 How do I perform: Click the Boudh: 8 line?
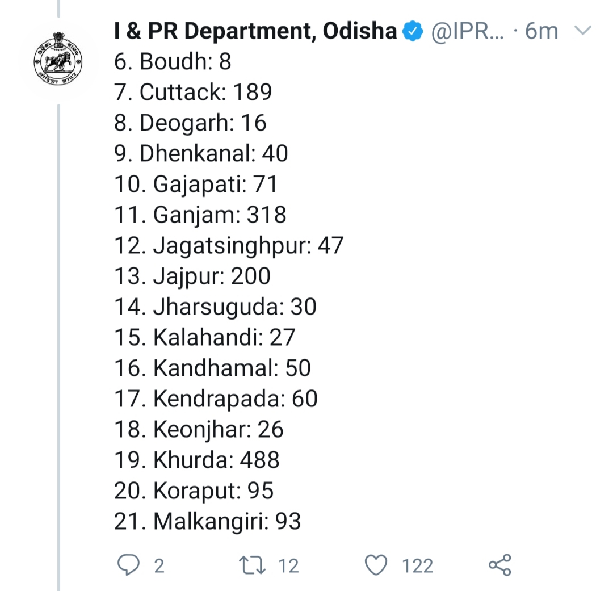(x=173, y=61)
